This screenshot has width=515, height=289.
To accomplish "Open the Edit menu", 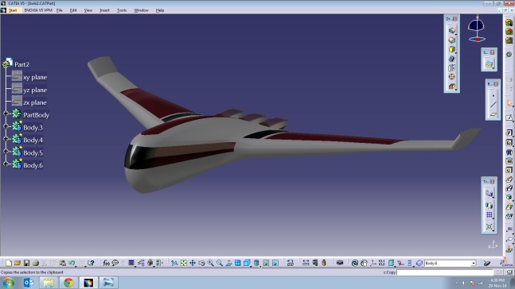I will (73, 10).
